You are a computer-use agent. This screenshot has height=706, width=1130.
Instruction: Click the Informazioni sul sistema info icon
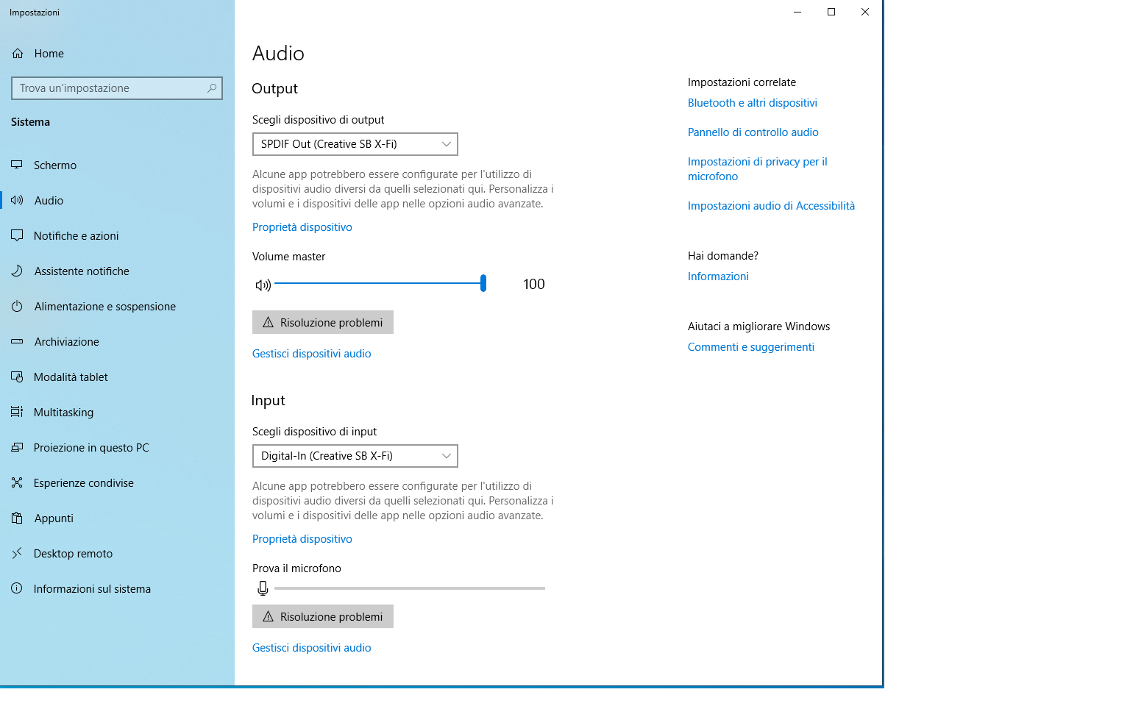[17, 589]
